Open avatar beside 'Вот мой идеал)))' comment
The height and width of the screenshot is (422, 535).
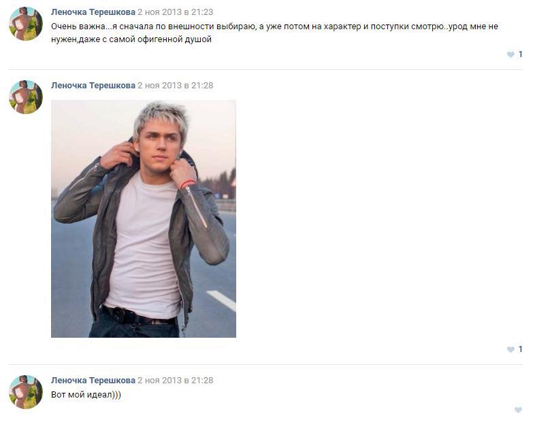point(26,392)
